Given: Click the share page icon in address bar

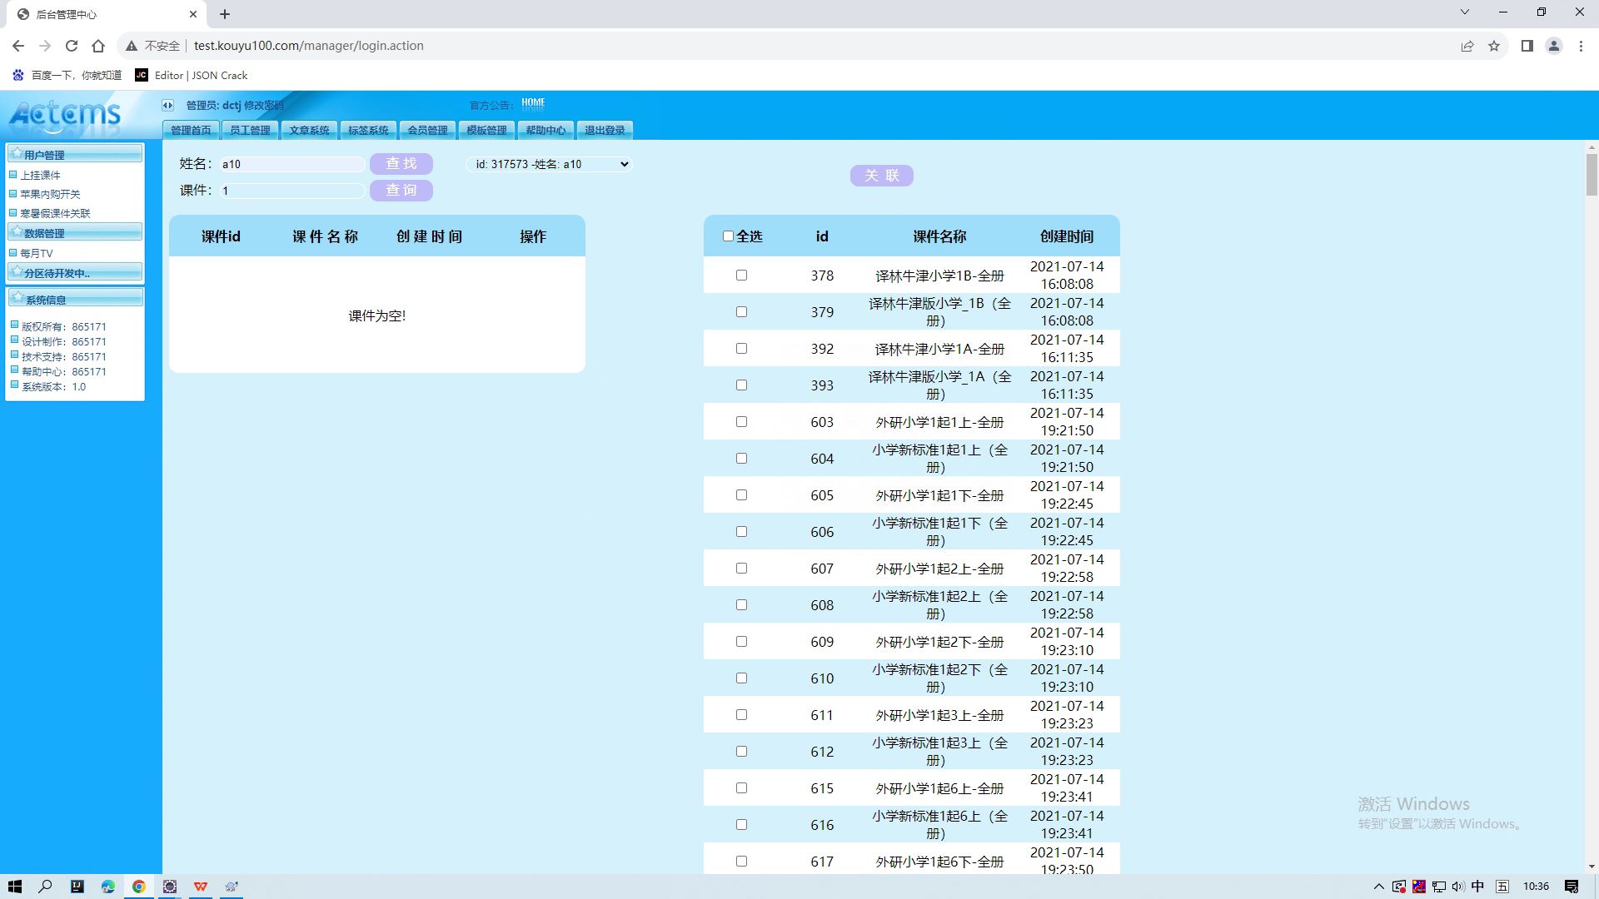Looking at the screenshot, I should [x=1467, y=46].
